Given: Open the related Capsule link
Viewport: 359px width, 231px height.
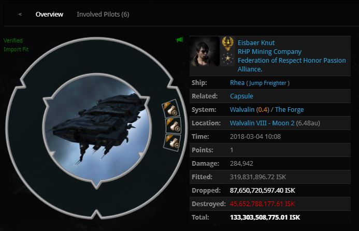Looking at the screenshot, I should point(241,96).
